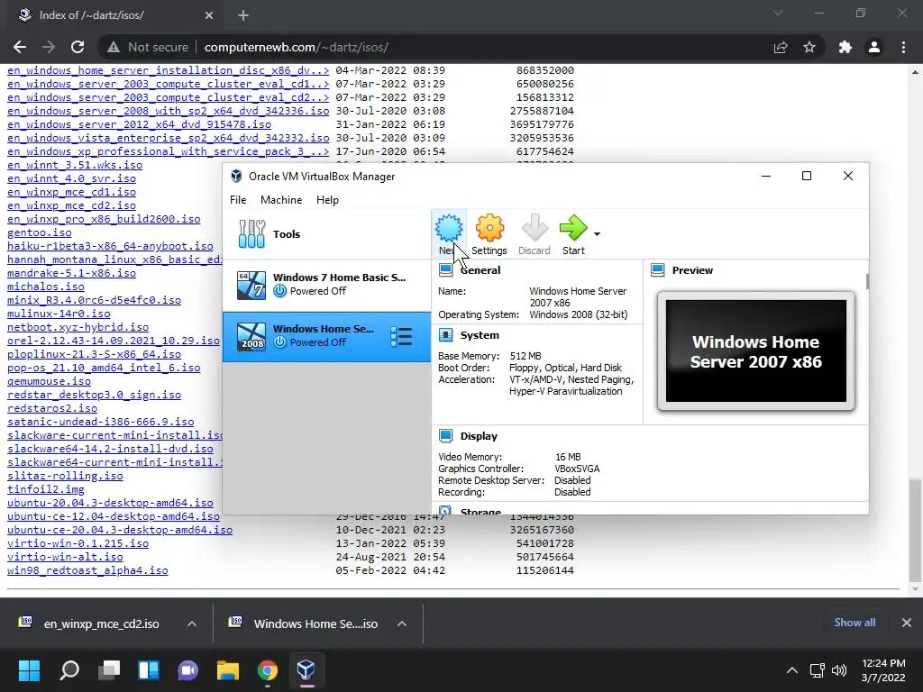Open File Explorer from taskbar

click(x=228, y=669)
